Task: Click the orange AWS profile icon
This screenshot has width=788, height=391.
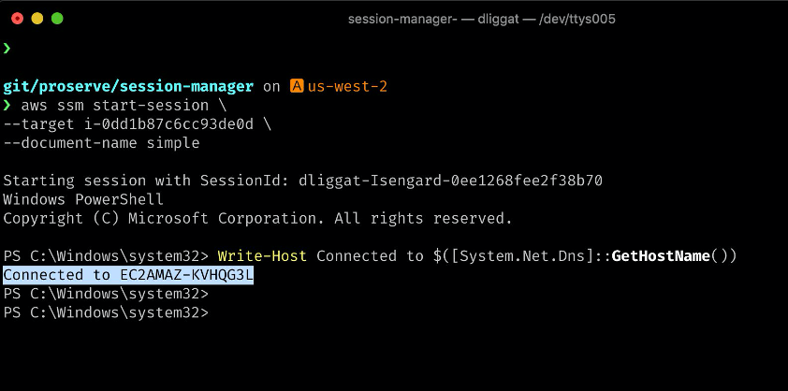Action: tap(297, 86)
